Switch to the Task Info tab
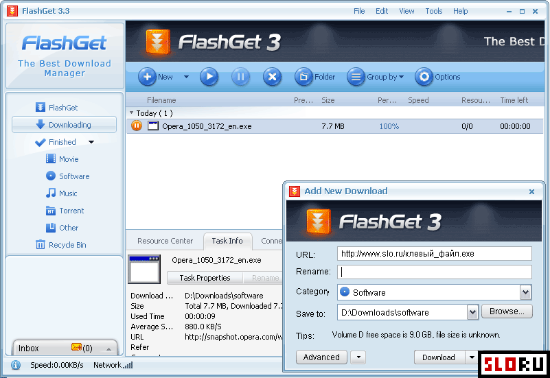 (x=227, y=241)
